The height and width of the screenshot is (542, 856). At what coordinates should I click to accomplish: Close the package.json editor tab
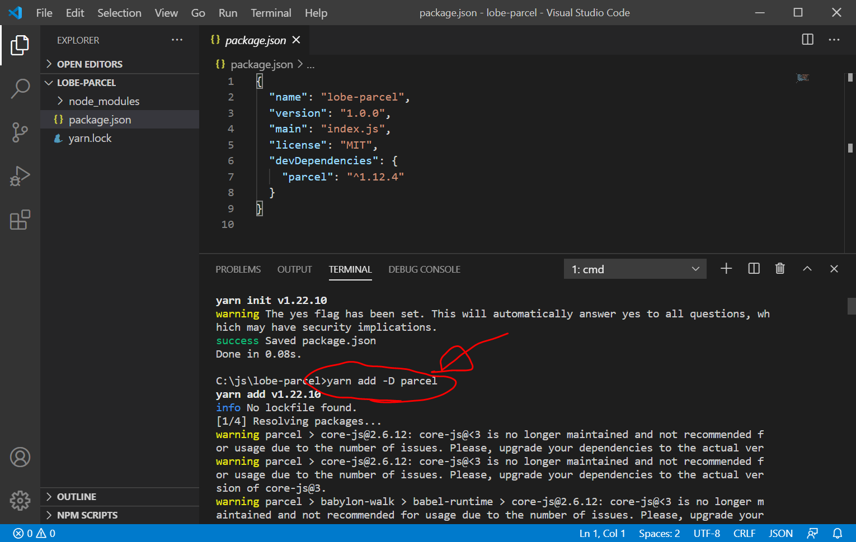[x=296, y=40]
